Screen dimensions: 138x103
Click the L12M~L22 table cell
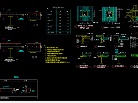(50, 21)
